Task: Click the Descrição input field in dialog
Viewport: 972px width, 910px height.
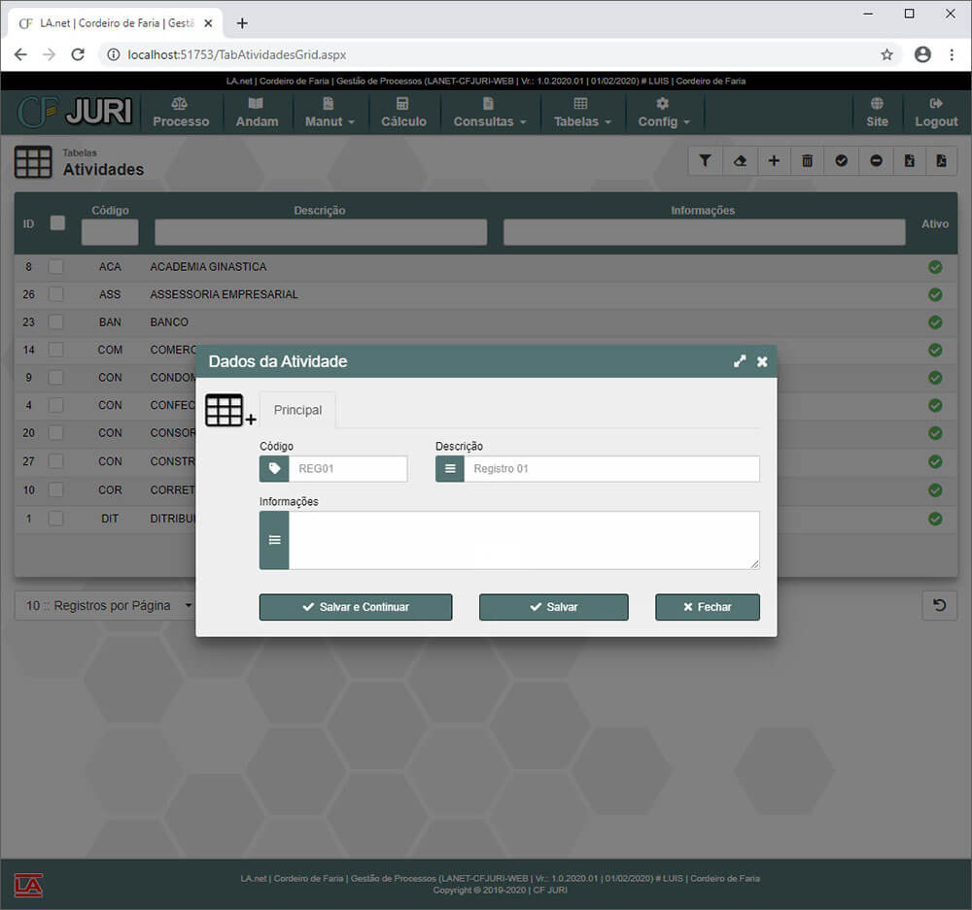Action: tap(610, 469)
